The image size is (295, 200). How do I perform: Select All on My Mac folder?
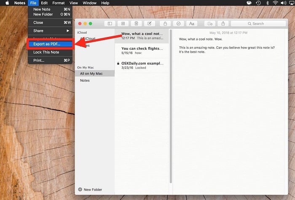(91, 74)
